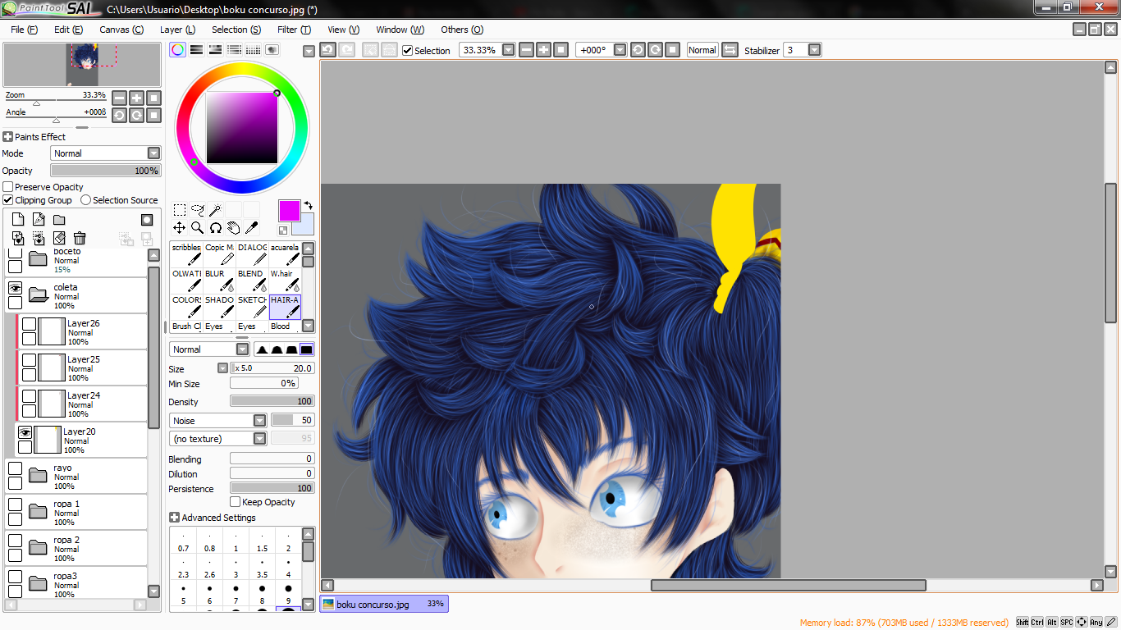Create a new normal layer
The image size is (1121, 630).
pyautogui.click(x=17, y=220)
